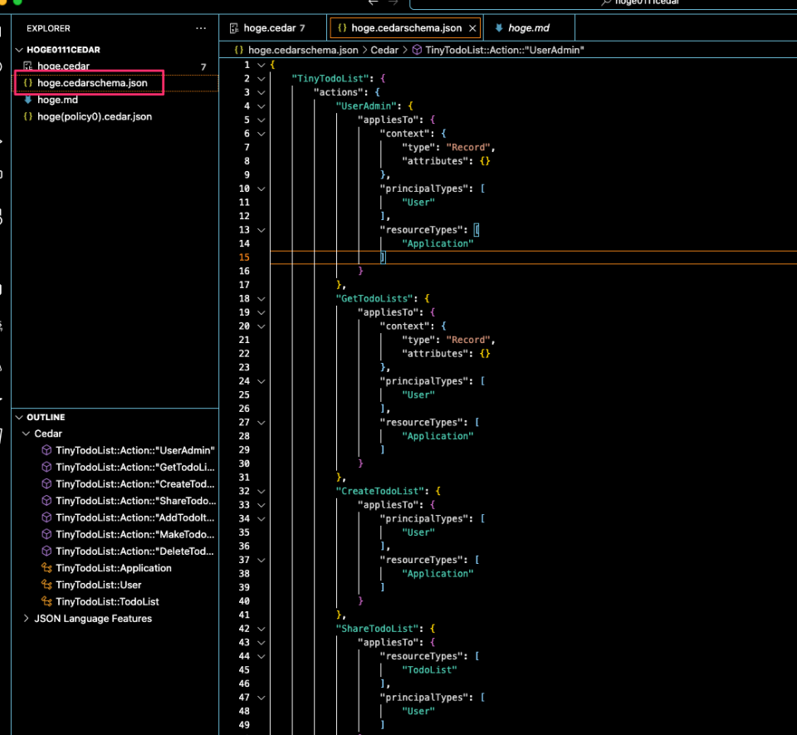Screen dimensions: 797x735
Task: Click the entity icon beside TinyTodoList::Application
Action: 46,567
